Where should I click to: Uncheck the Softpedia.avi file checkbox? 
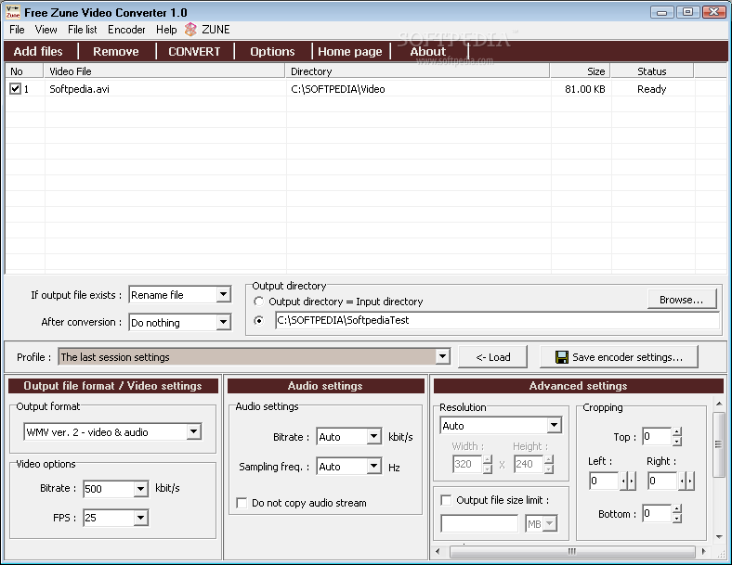15,88
